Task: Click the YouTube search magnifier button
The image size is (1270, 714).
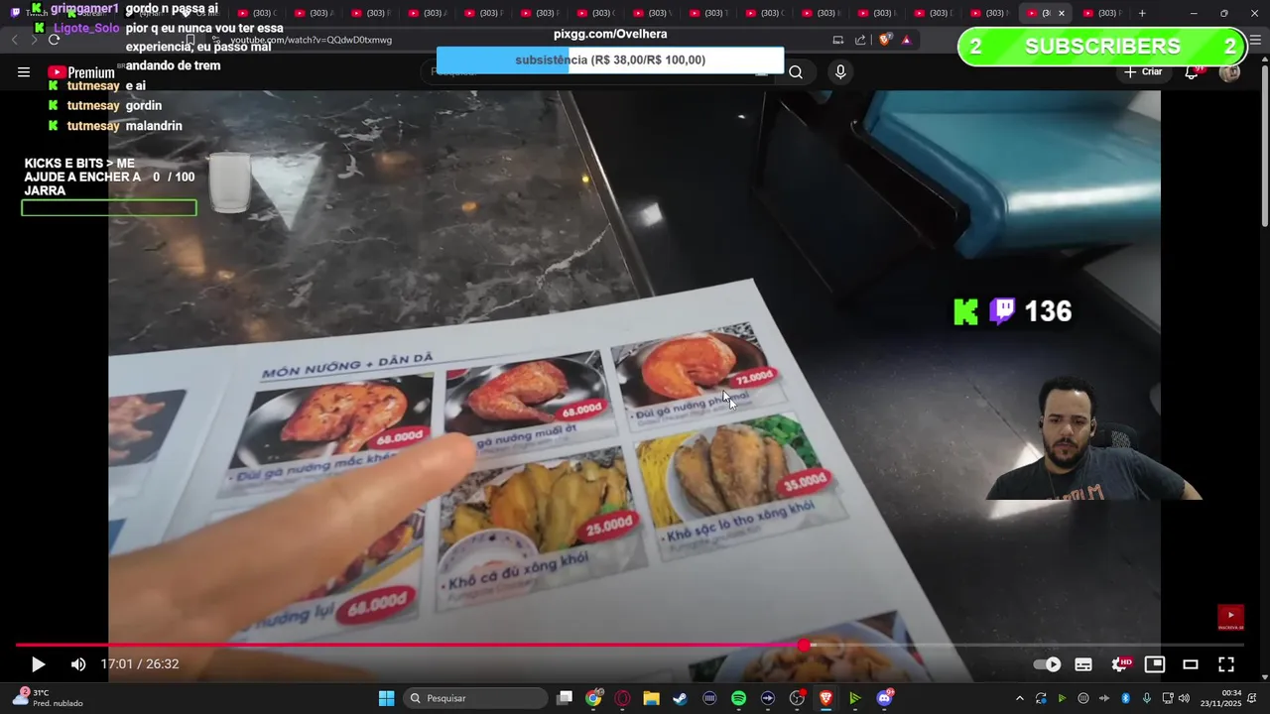Action: pos(796,71)
